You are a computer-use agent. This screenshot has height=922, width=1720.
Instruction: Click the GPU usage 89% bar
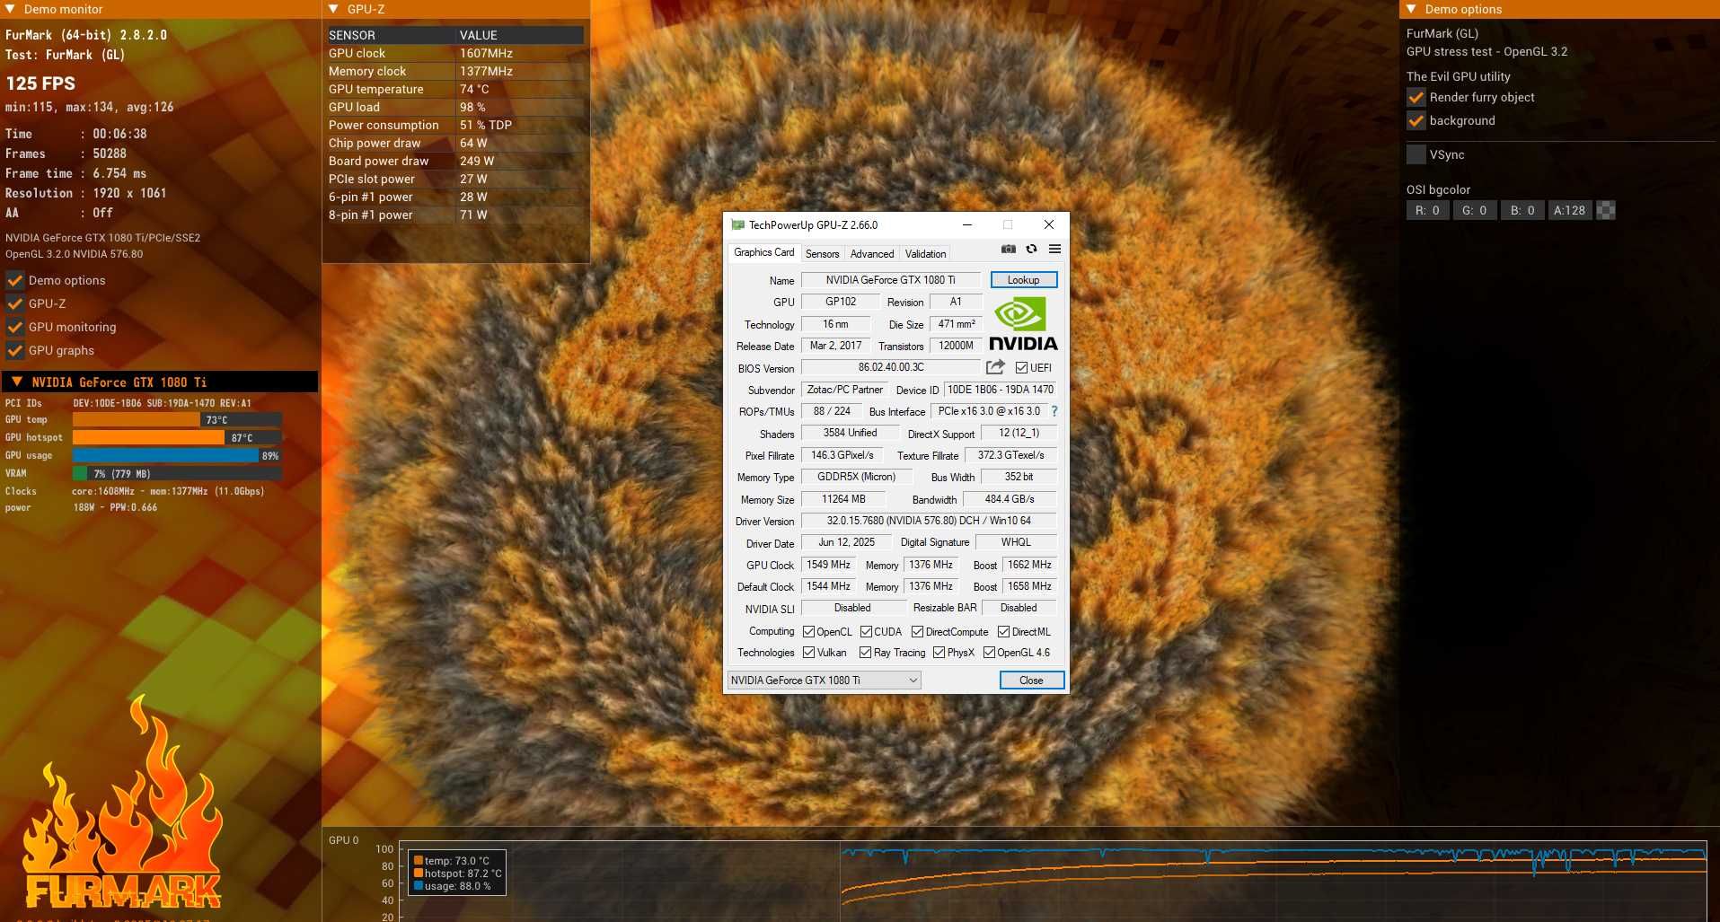177,456
